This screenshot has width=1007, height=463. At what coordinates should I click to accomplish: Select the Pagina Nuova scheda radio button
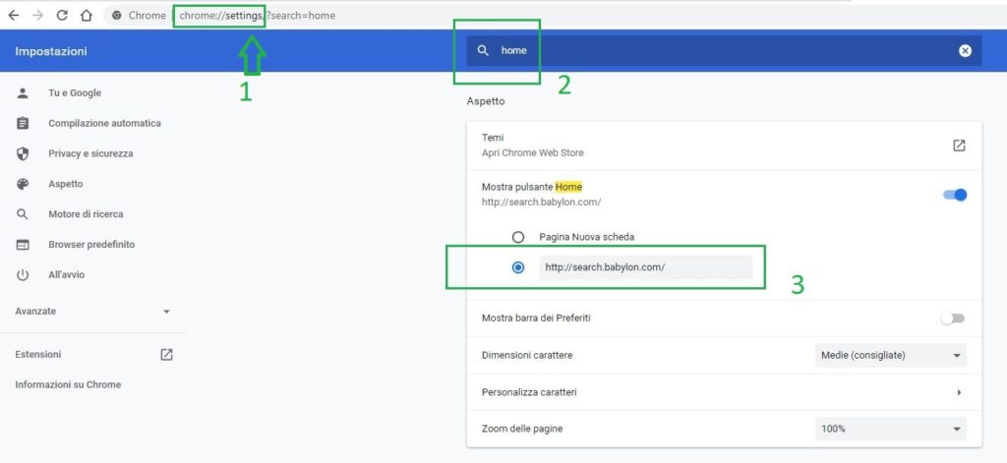pyautogui.click(x=518, y=237)
